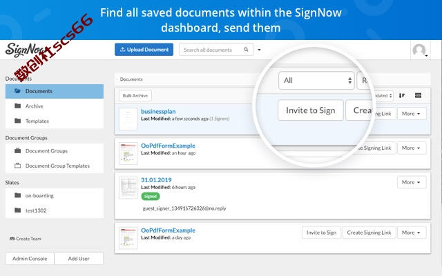Click the Documents open folder icon
The image size is (442, 276).
pyautogui.click(x=17, y=91)
